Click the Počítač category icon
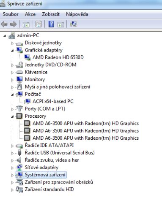162x211 pixels. [x=19, y=94]
